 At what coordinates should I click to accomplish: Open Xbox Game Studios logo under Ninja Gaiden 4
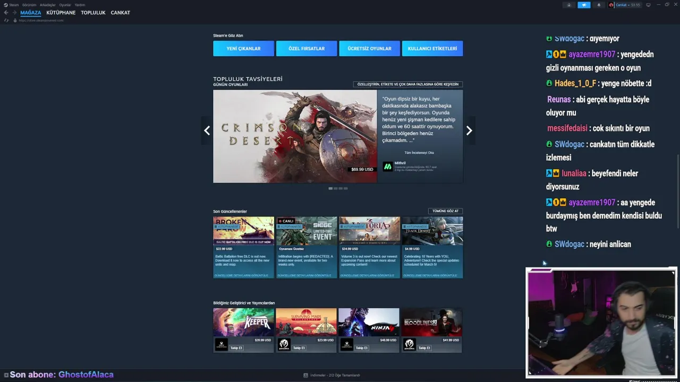(346, 344)
